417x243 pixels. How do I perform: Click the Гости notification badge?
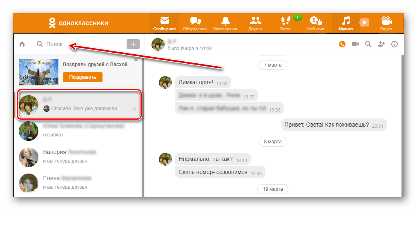(298, 18)
